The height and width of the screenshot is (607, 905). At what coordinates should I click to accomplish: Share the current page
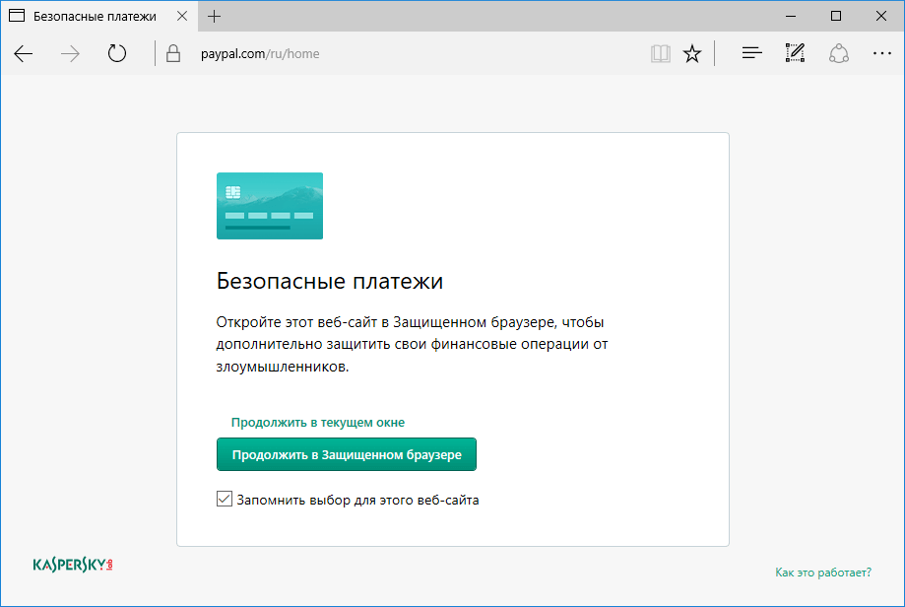[x=838, y=53]
